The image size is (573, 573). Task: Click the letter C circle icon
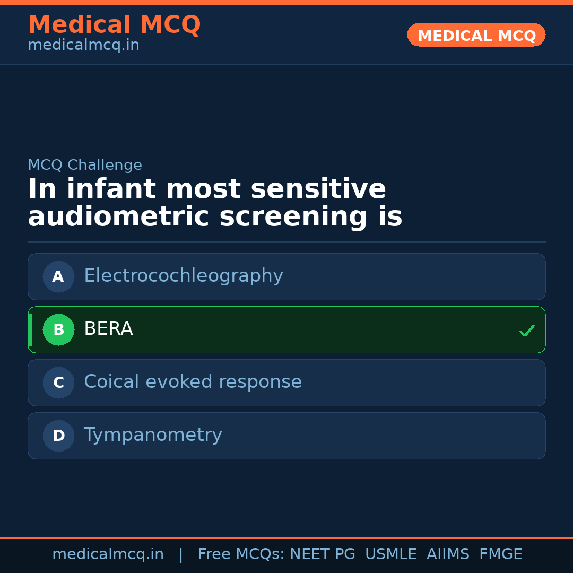58,383
